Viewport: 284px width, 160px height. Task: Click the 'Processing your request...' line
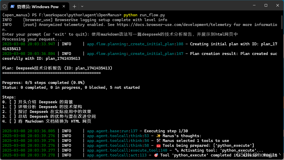pyautogui.click(x=32, y=39)
